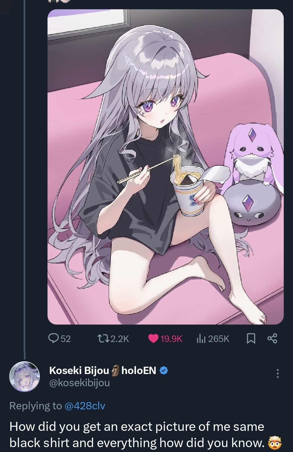Open Koseki Bijou's profile avatar
Viewport: 293px width, 452px height.
click(x=25, y=377)
